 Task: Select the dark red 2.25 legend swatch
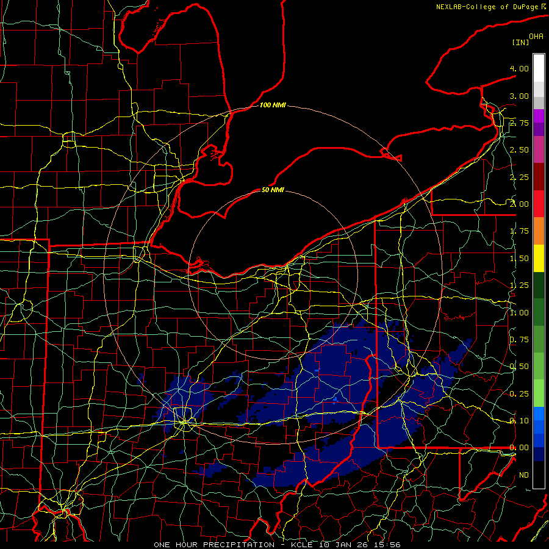539,177
